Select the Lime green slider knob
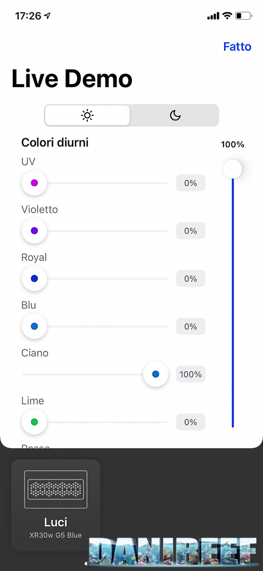Viewport: 263px width, 571px height. pyautogui.click(x=34, y=422)
